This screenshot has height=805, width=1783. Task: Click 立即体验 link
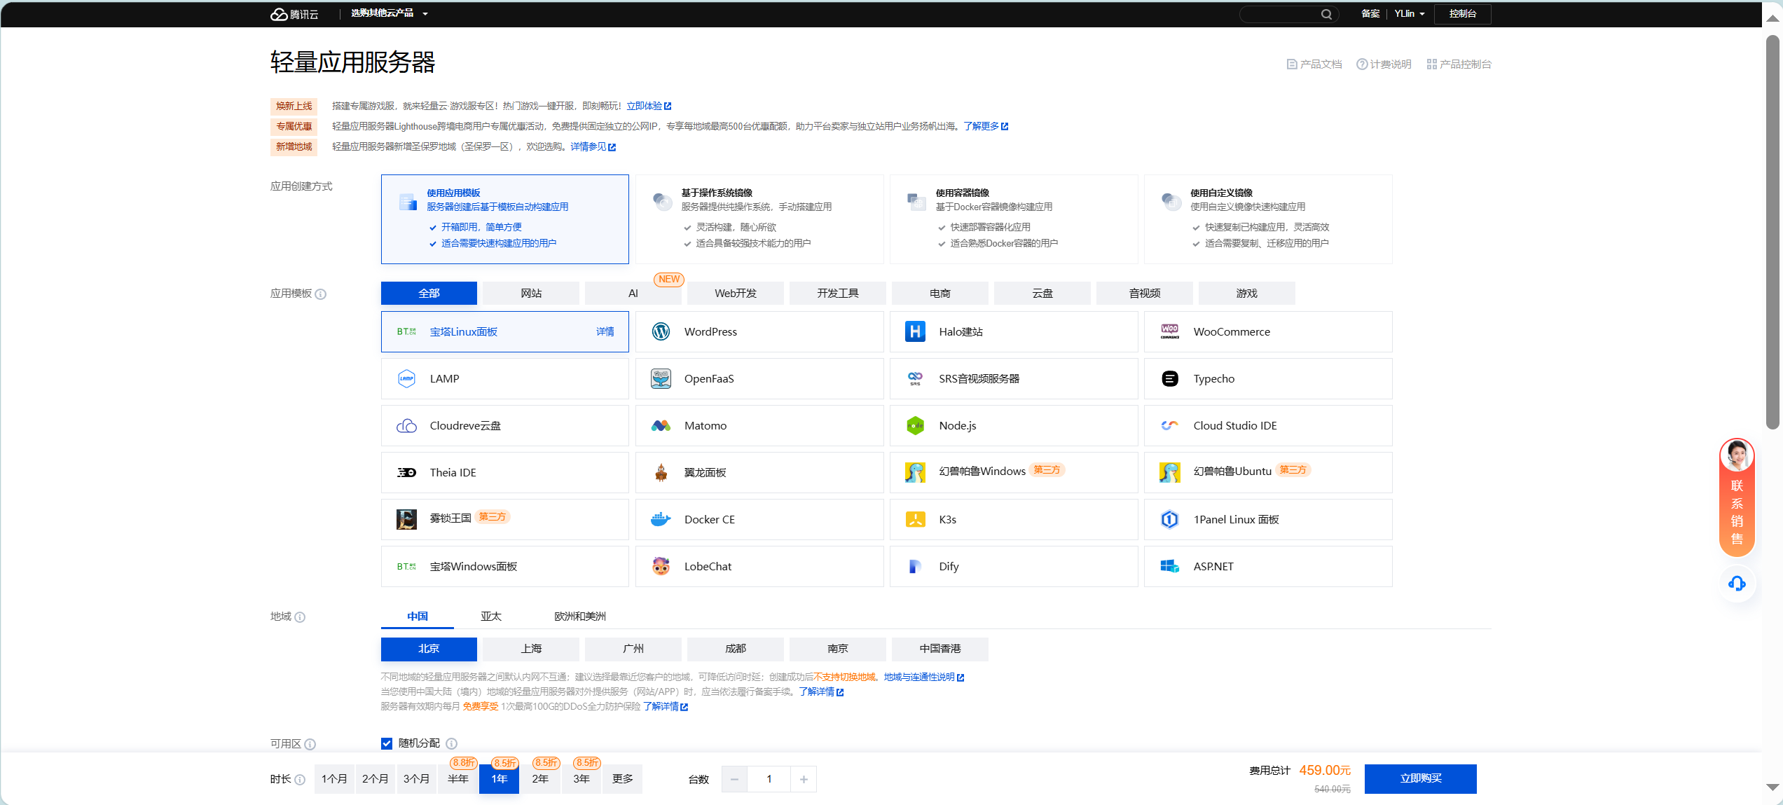click(x=649, y=106)
